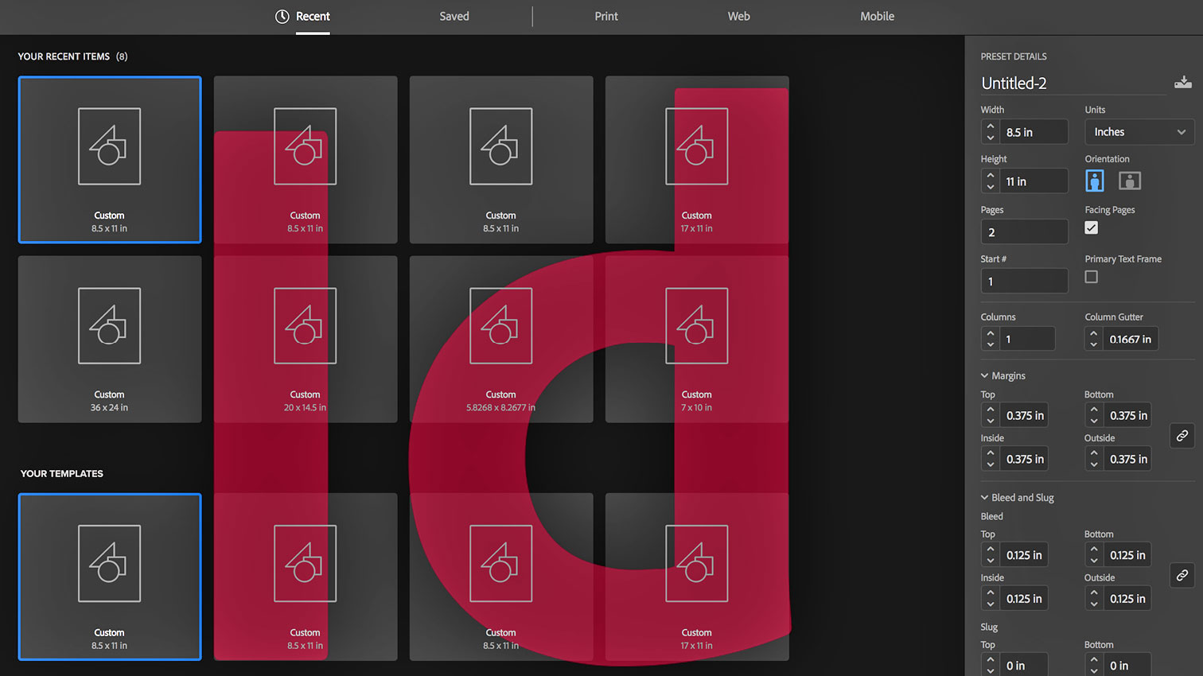
Task: Decrease Column Gutter with down arrow
Action: click(1094, 345)
